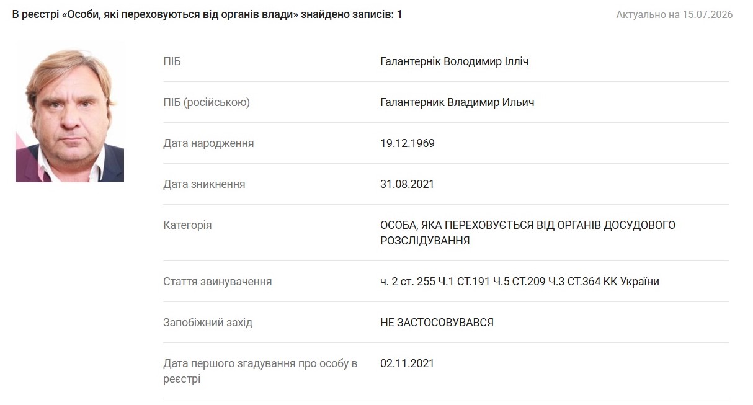This screenshot has width=753, height=405.
Task: Select the name Галантернік Володимир Ілліч
Action: pyautogui.click(x=454, y=61)
